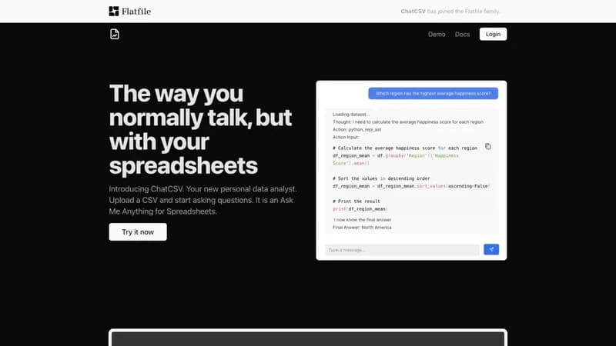Click the '# Print the result' comment line

click(357, 201)
